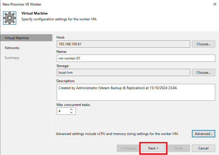Cancel the worker creation wizard
The width and height of the screenshot is (219, 155).
tap(203, 148)
